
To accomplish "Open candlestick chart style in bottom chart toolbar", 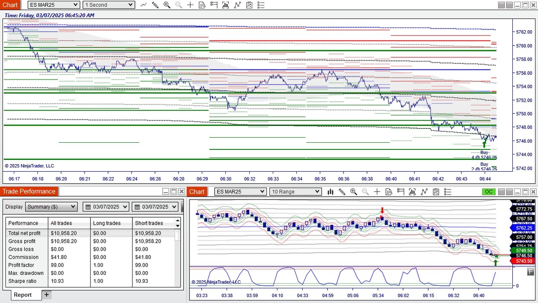I will (x=330, y=192).
